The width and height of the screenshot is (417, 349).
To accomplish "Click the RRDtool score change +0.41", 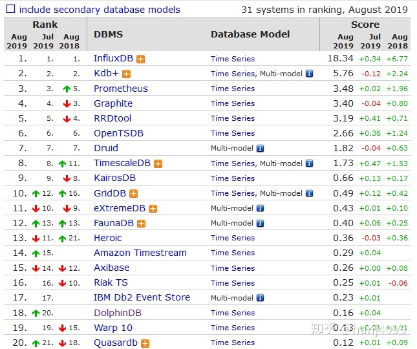I will pyautogui.click(x=370, y=118).
